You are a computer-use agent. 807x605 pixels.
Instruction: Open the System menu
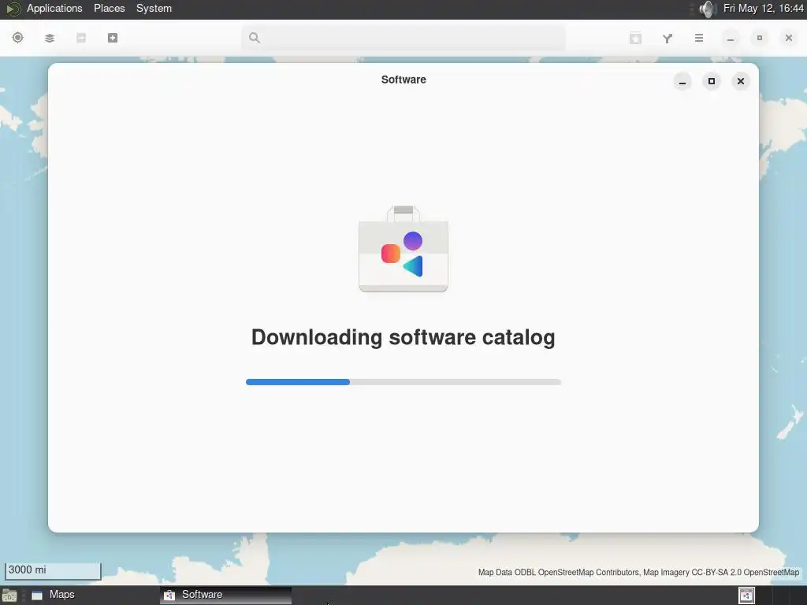click(x=154, y=8)
